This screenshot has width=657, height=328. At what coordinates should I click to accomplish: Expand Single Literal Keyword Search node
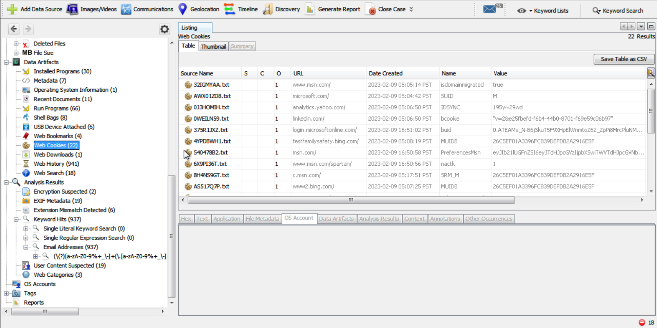(x=25, y=228)
